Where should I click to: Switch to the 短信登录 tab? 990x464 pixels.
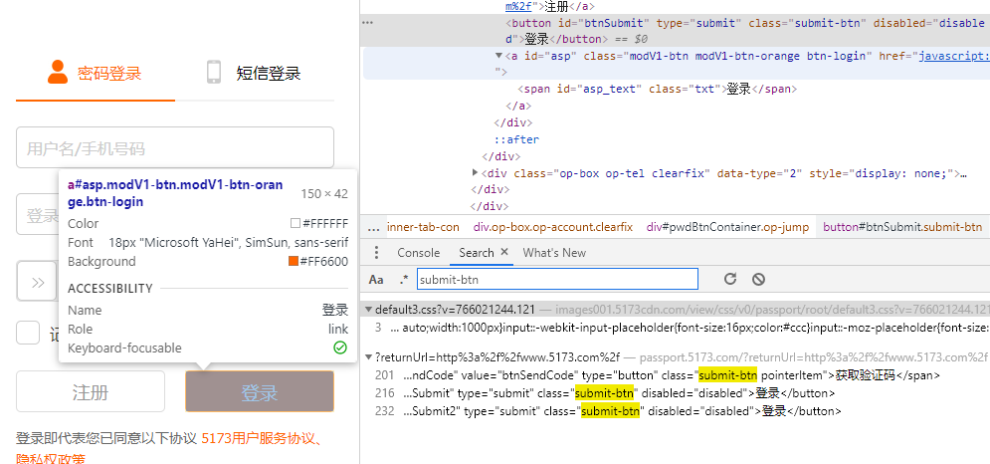point(254,73)
